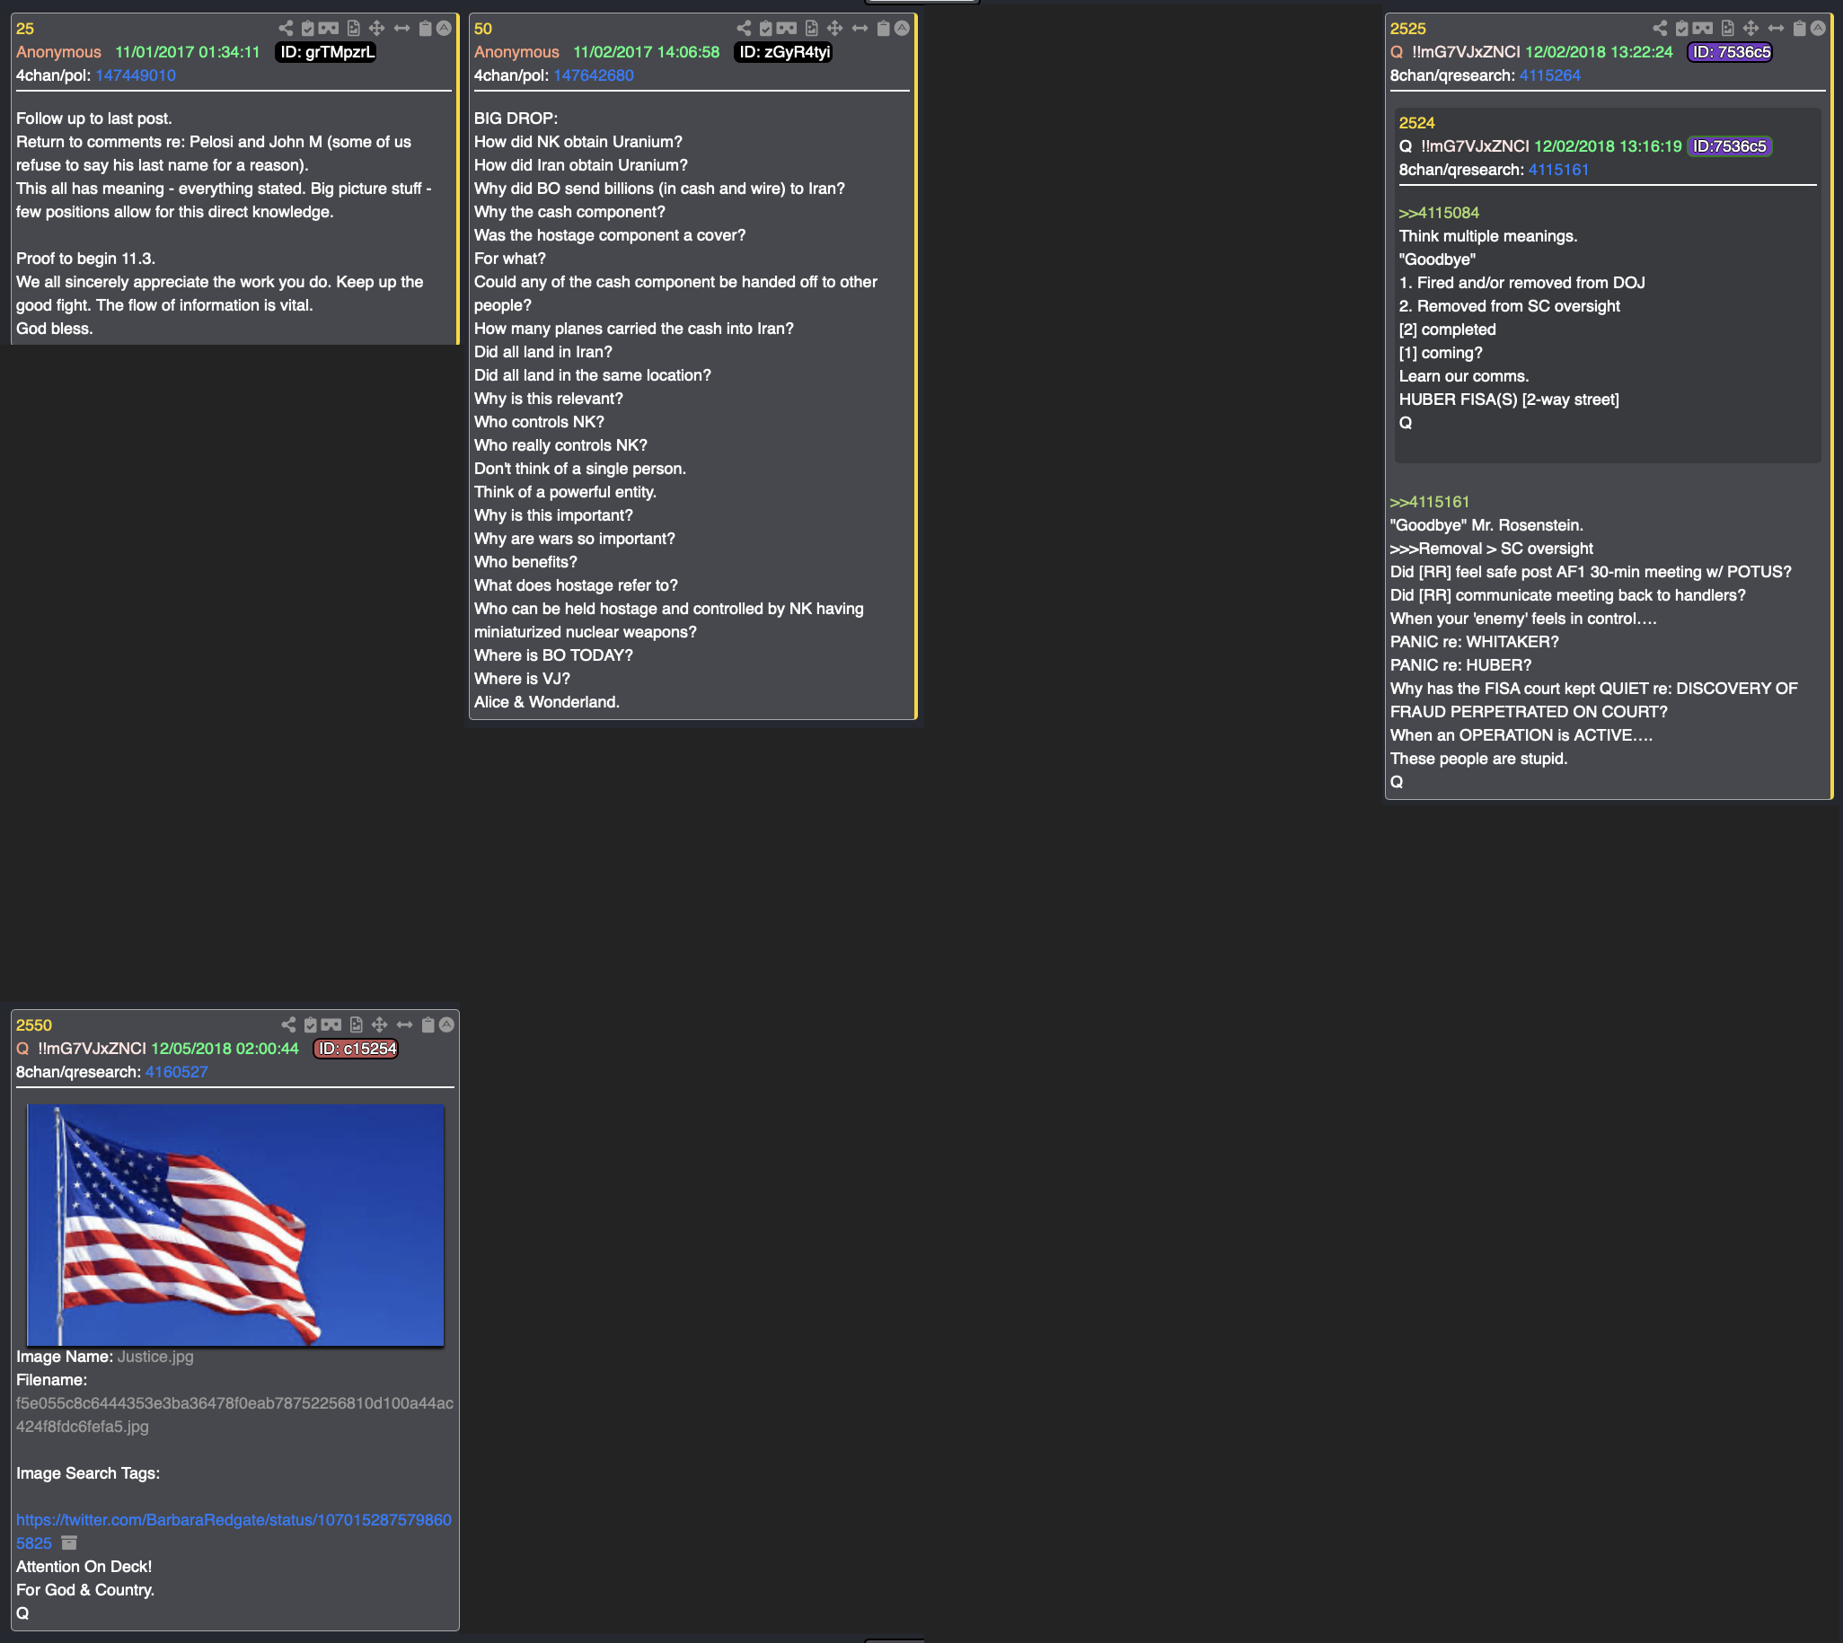
Task: Click the ID: grTMpzrL badge
Action: (x=325, y=52)
